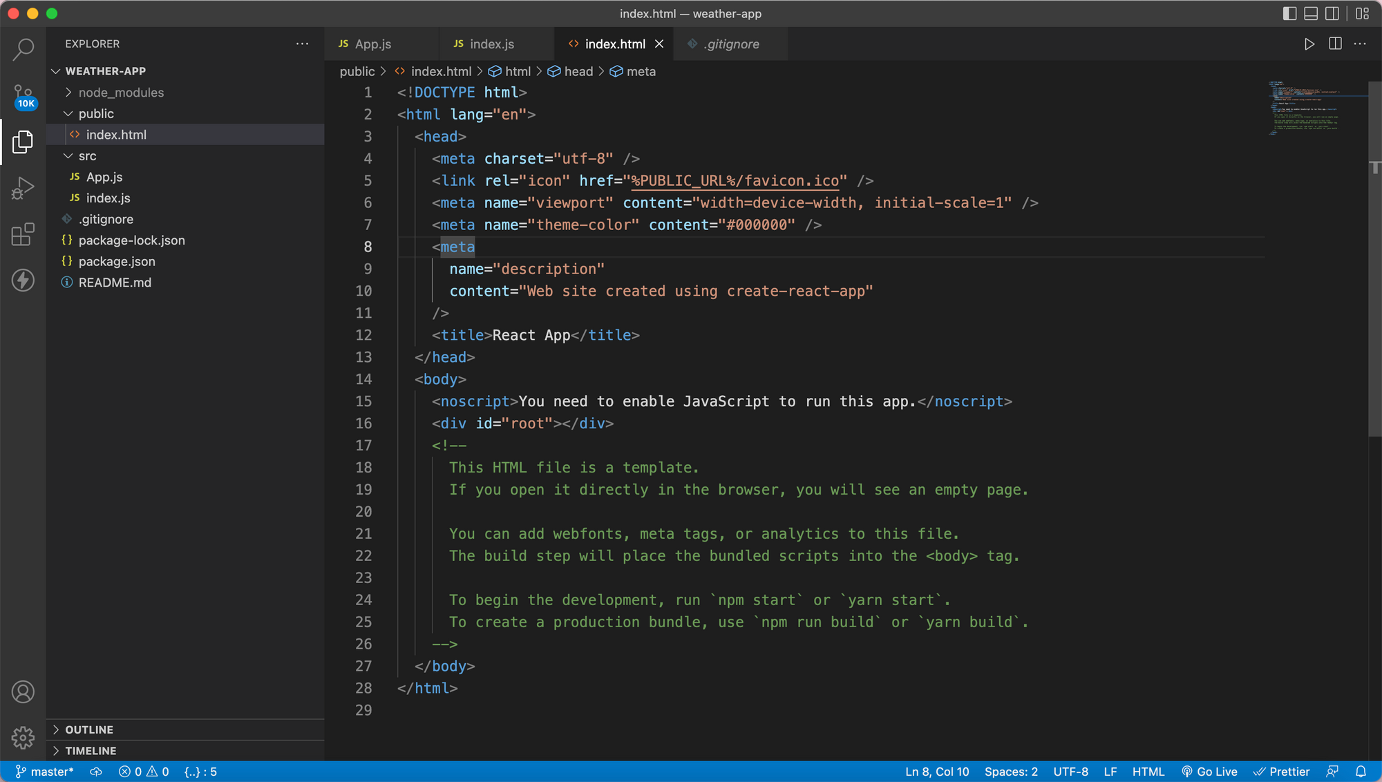Screen dimensions: 1382x782
Task: Open notifications bell in status bar
Action: [x=1360, y=772]
